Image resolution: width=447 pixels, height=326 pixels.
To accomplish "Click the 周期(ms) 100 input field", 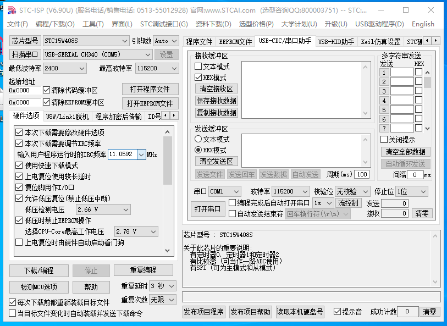I will (362, 174).
